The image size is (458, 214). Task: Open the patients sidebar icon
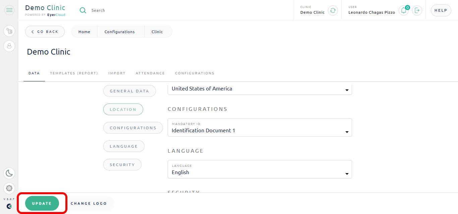coord(9,46)
